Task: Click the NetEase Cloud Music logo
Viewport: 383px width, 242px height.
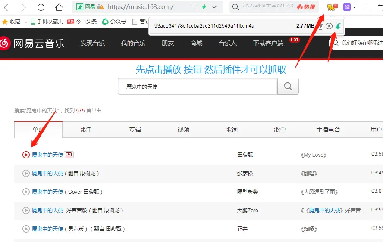Action: pos(32,43)
